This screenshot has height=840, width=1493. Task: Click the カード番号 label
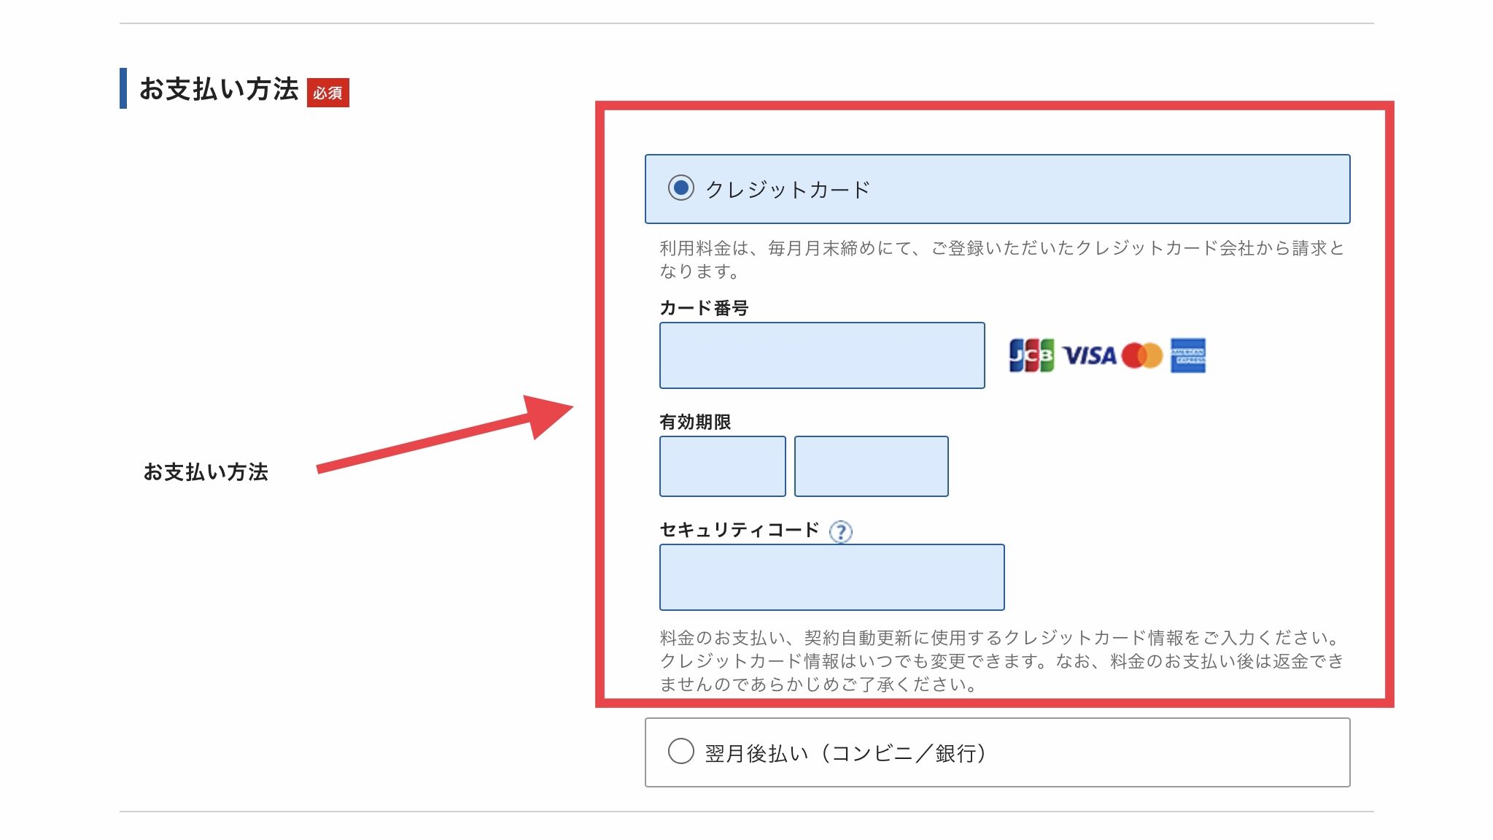click(704, 308)
